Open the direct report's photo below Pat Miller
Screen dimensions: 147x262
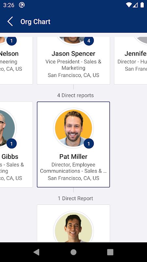click(x=73, y=227)
